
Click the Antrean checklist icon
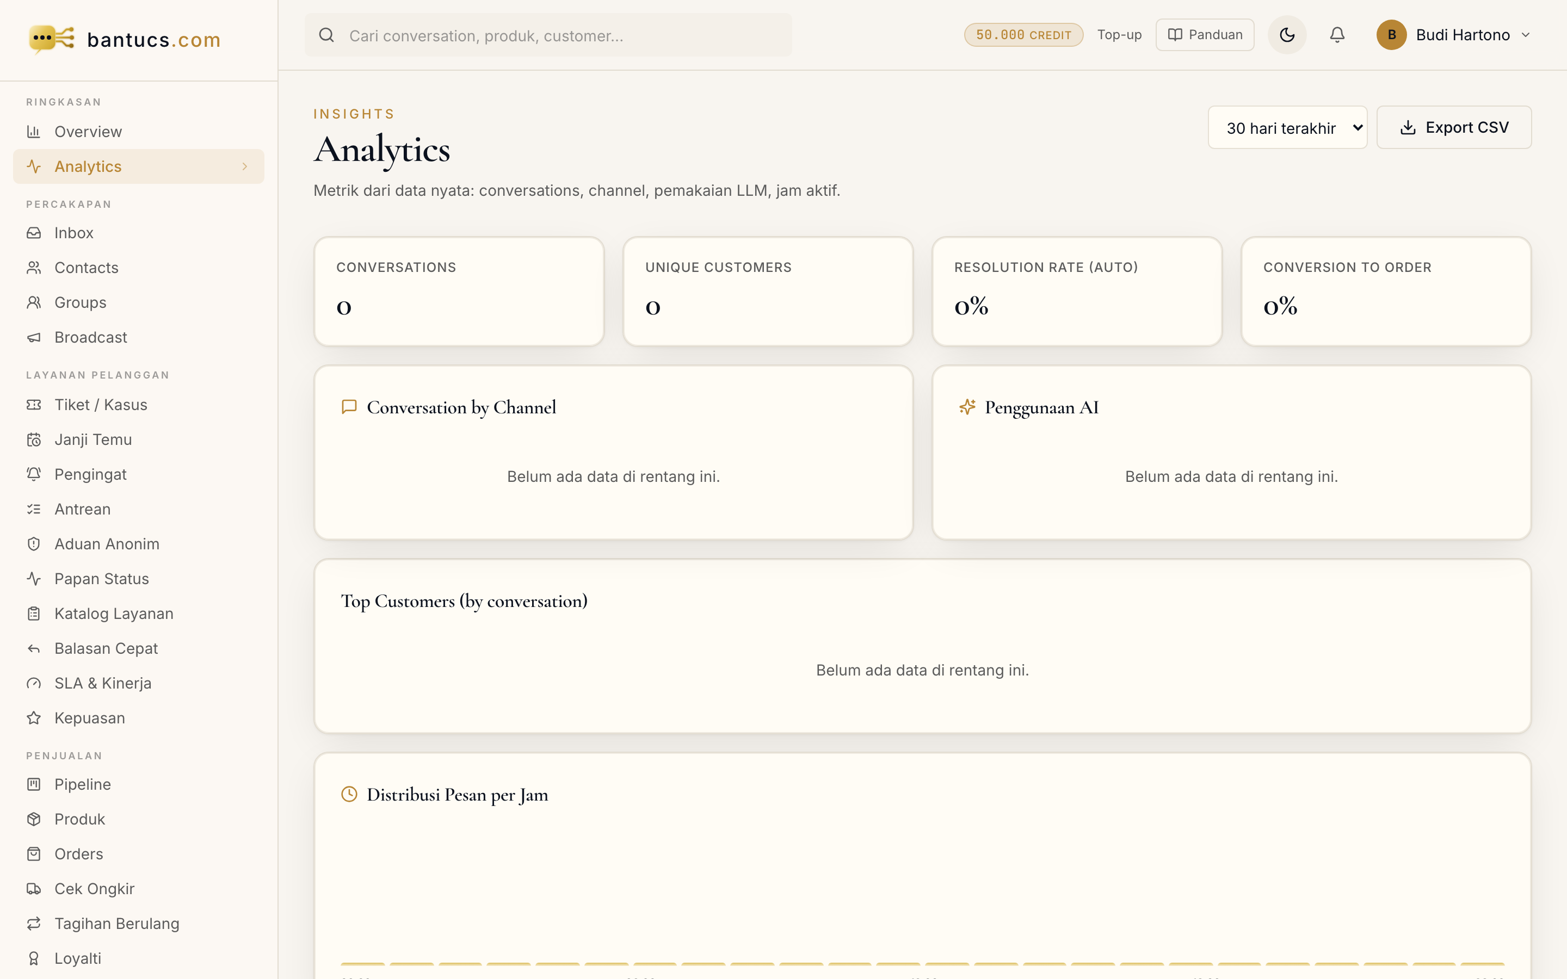(34, 509)
